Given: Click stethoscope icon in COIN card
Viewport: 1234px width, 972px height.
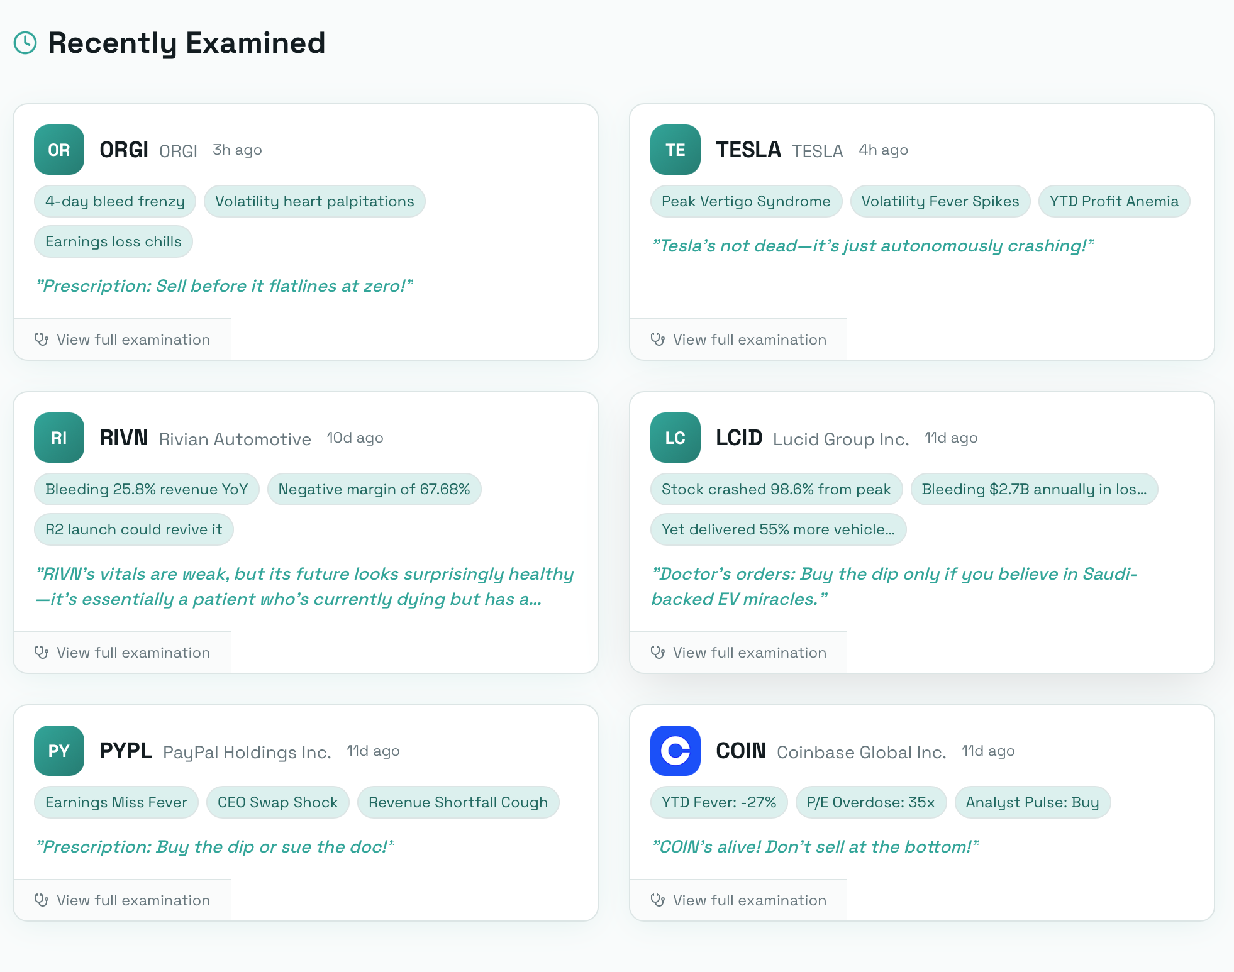Looking at the screenshot, I should 658,900.
